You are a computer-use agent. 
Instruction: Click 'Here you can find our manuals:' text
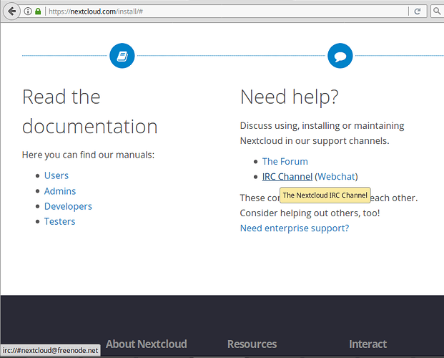coord(89,155)
